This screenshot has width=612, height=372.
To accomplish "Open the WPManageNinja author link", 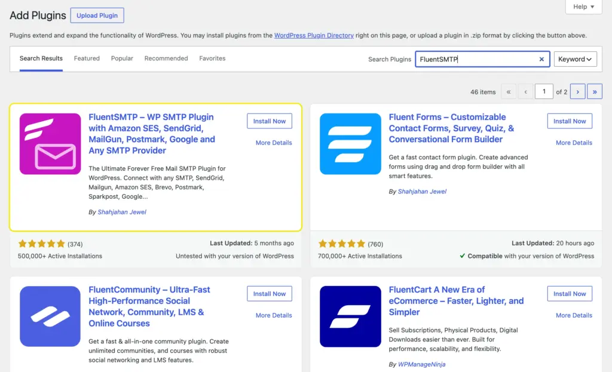I will coord(421,364).
